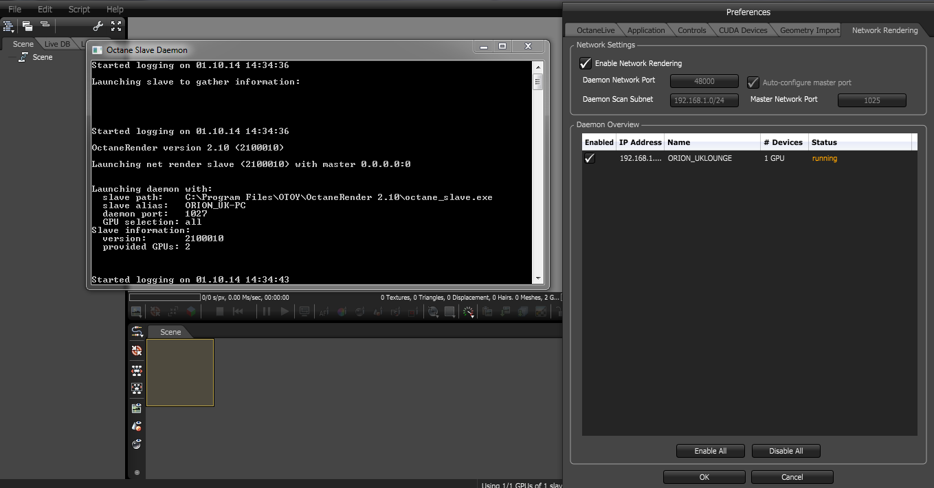This screenshot has height=488, width=934.
Task: Select the AF auto focus picker
Action: coord(324,311)
